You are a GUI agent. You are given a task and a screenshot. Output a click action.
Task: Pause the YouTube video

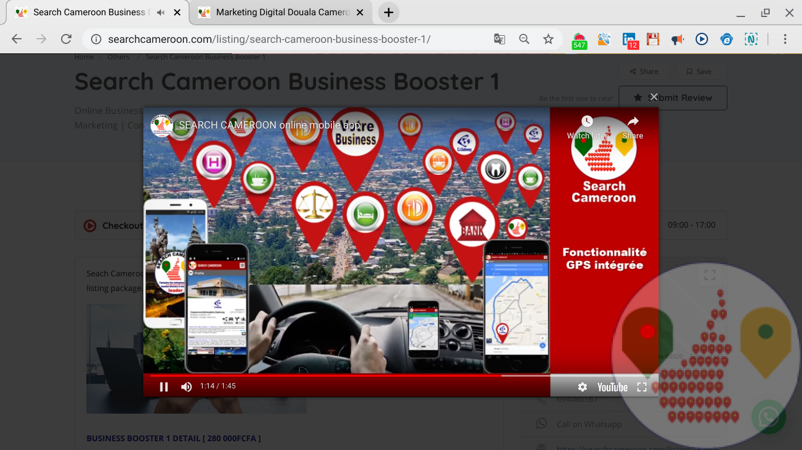pos(164,387)
